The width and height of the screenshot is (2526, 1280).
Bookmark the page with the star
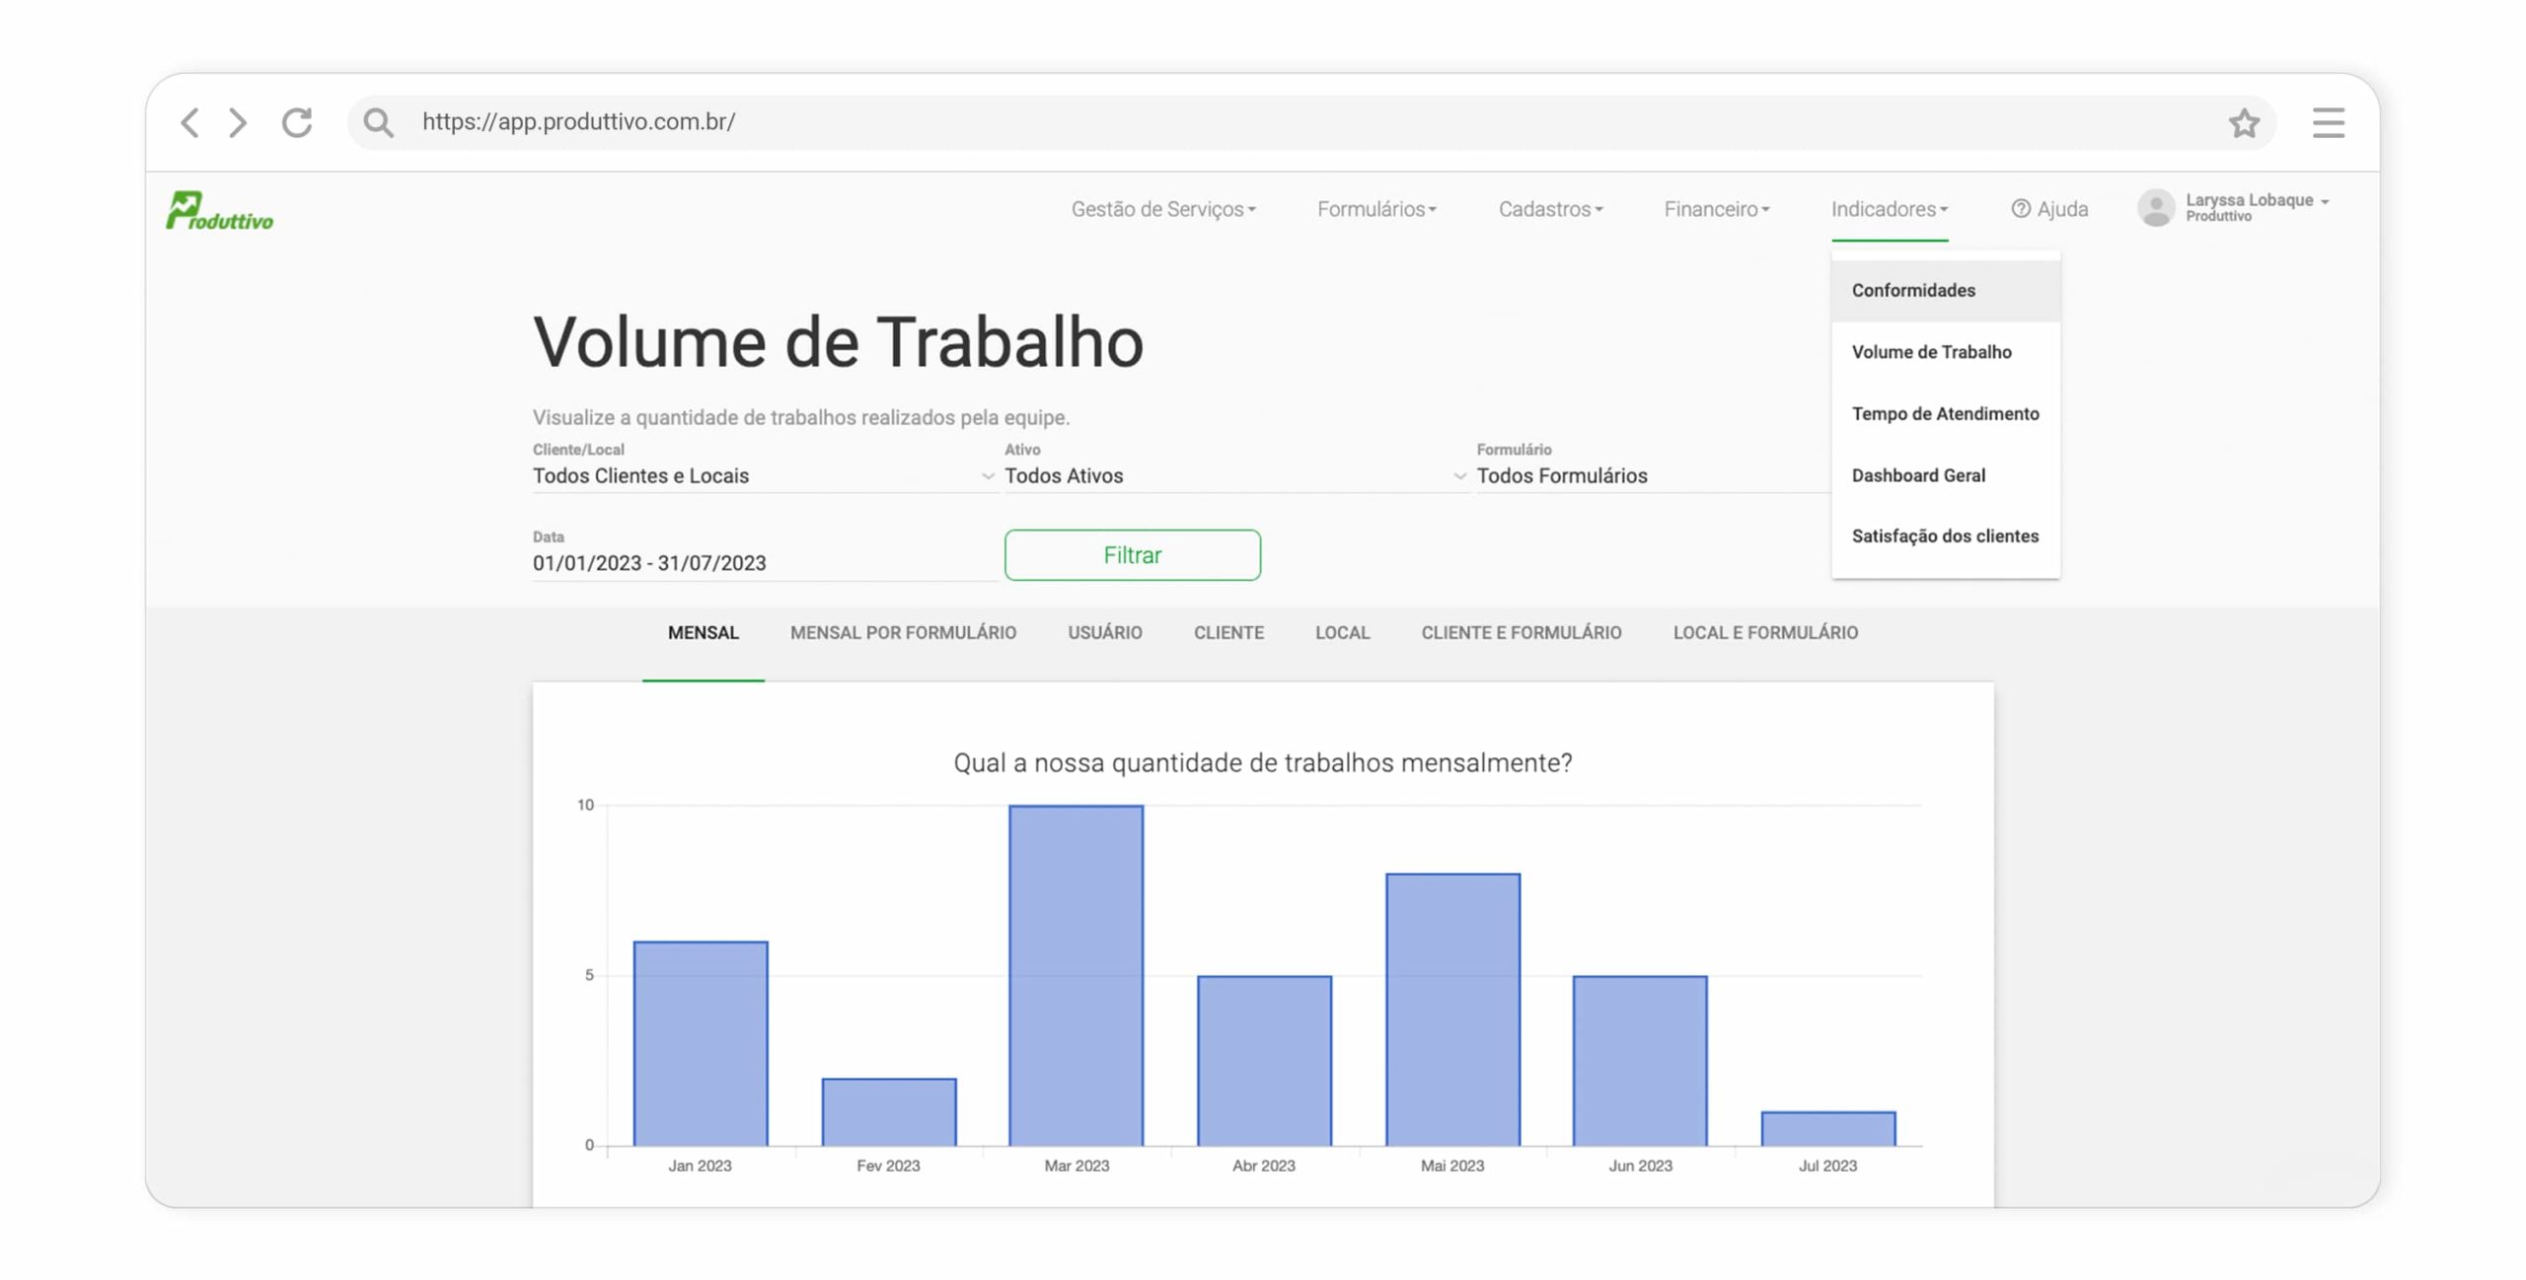[2244, 122]
